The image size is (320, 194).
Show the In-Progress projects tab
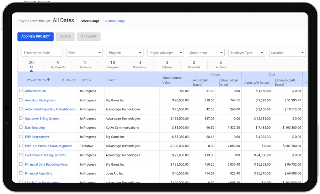[x=112, y=65]
